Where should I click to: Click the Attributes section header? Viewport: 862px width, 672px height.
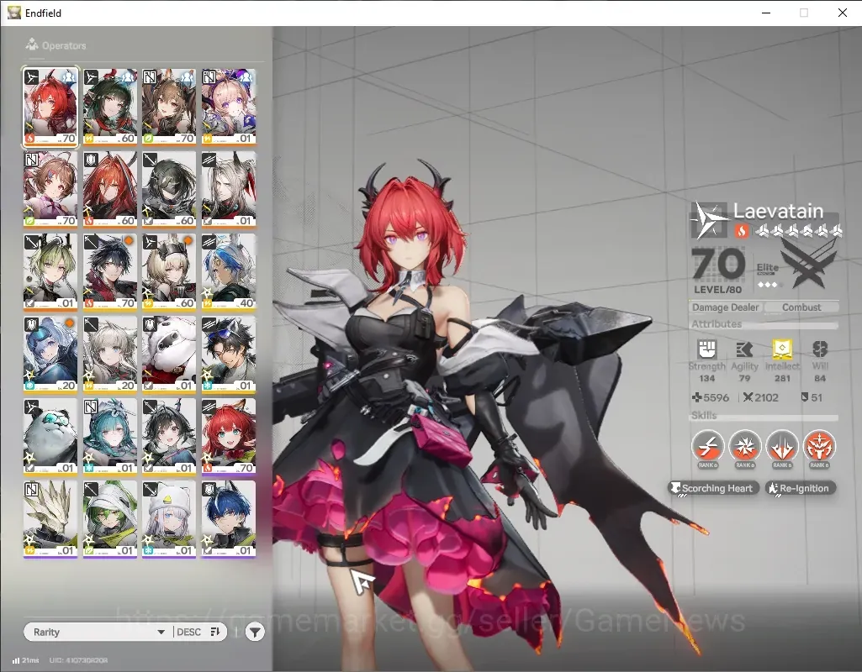coord(717,324)
